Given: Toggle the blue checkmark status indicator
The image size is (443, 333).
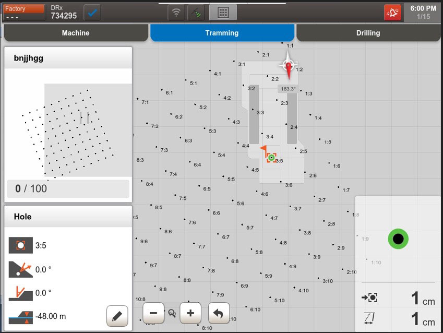Looking at the screenshot, I should click(x=92, y=12).
